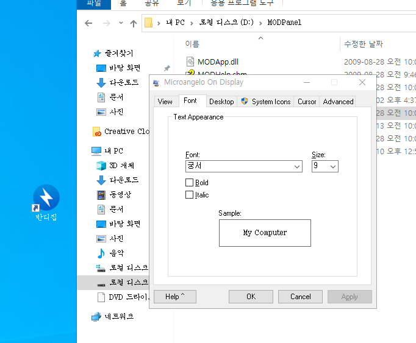
Task: Click the folder icon in the address bar
Action: click(x=149, y=23)
